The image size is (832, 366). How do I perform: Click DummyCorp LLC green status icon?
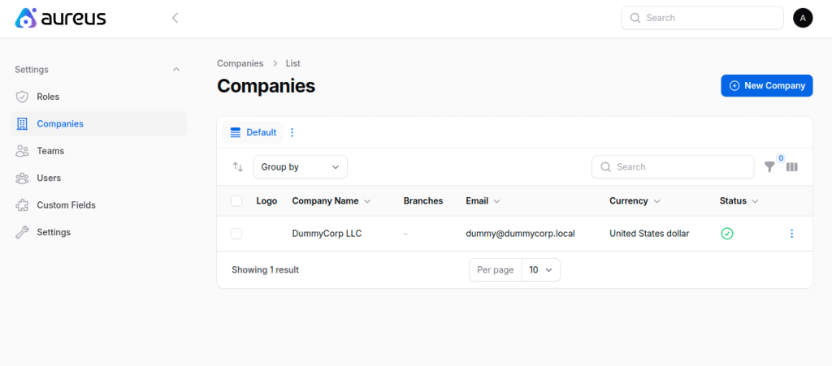tap(727, 234)
